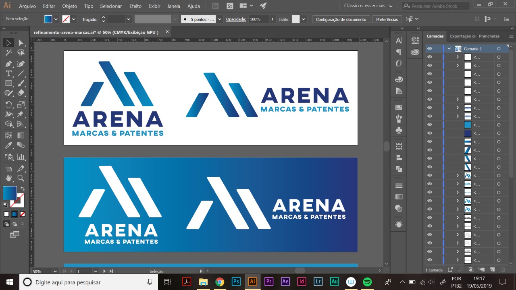Switch to the Pranchetas tab

(x=489, y=36)
